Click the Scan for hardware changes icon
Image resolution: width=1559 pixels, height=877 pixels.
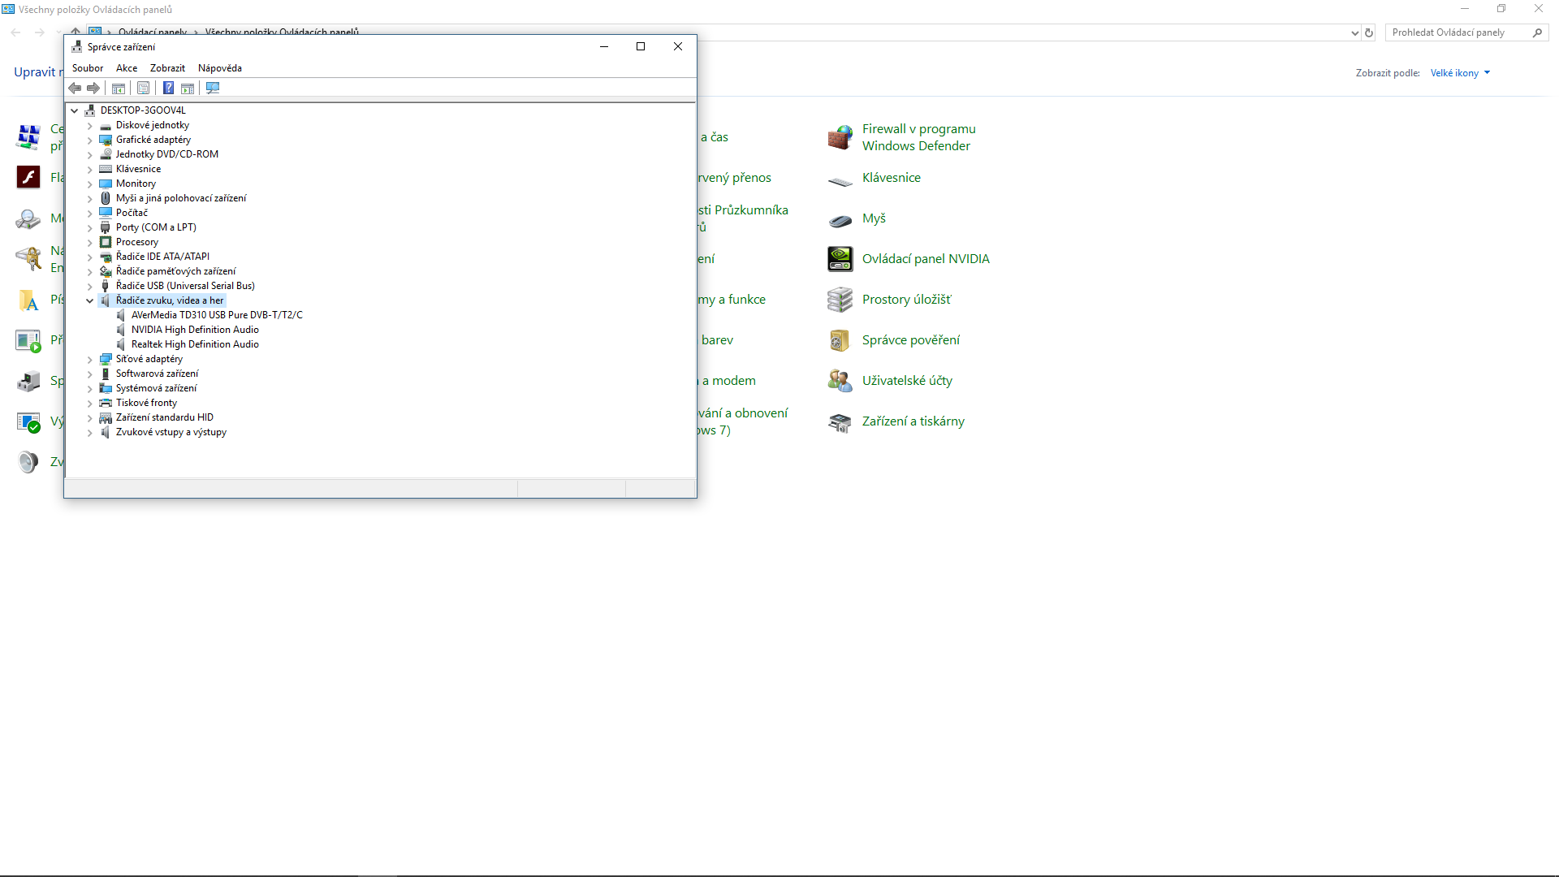pyautogui.click(x=213, y=88)
